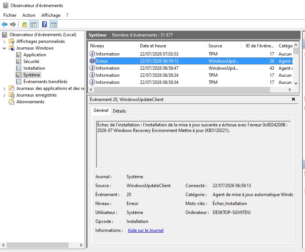Click the Journaux enregistrés folder icon
This screenshot has width=305, height=252.
tap(12, 95)
